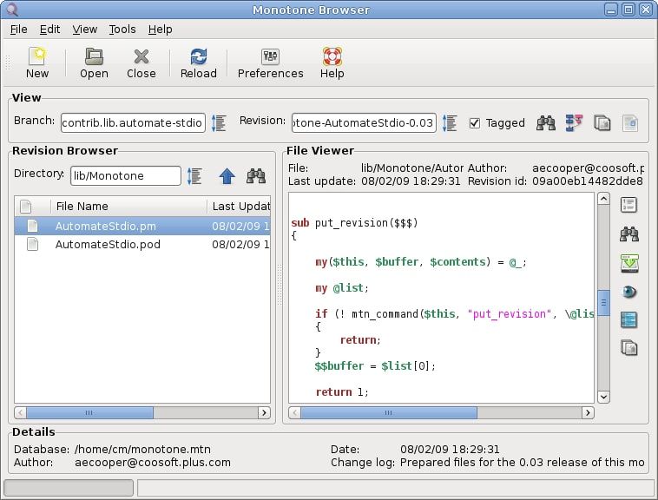Go up one directory with the blue arrow

coord(227,176)
